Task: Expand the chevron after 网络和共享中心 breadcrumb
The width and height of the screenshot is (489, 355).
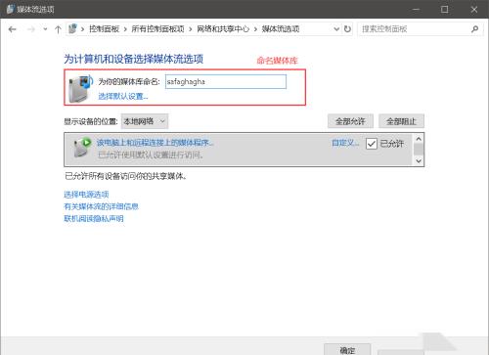Action: [x=255, y=29]
